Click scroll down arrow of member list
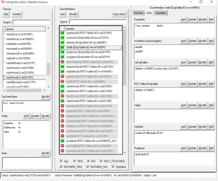Viewport: 218px width, 181px height. point(125,153)
